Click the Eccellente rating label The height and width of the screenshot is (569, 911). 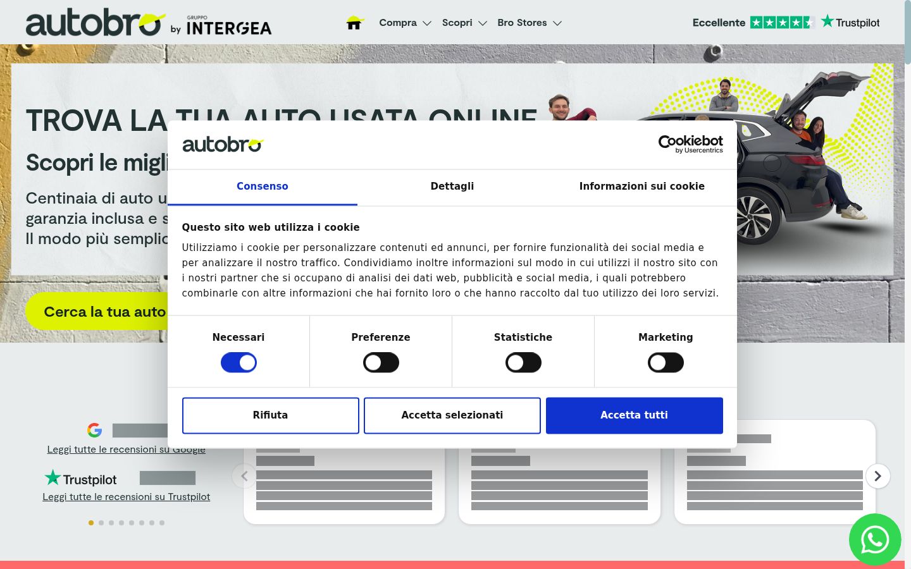pos(719,23)
